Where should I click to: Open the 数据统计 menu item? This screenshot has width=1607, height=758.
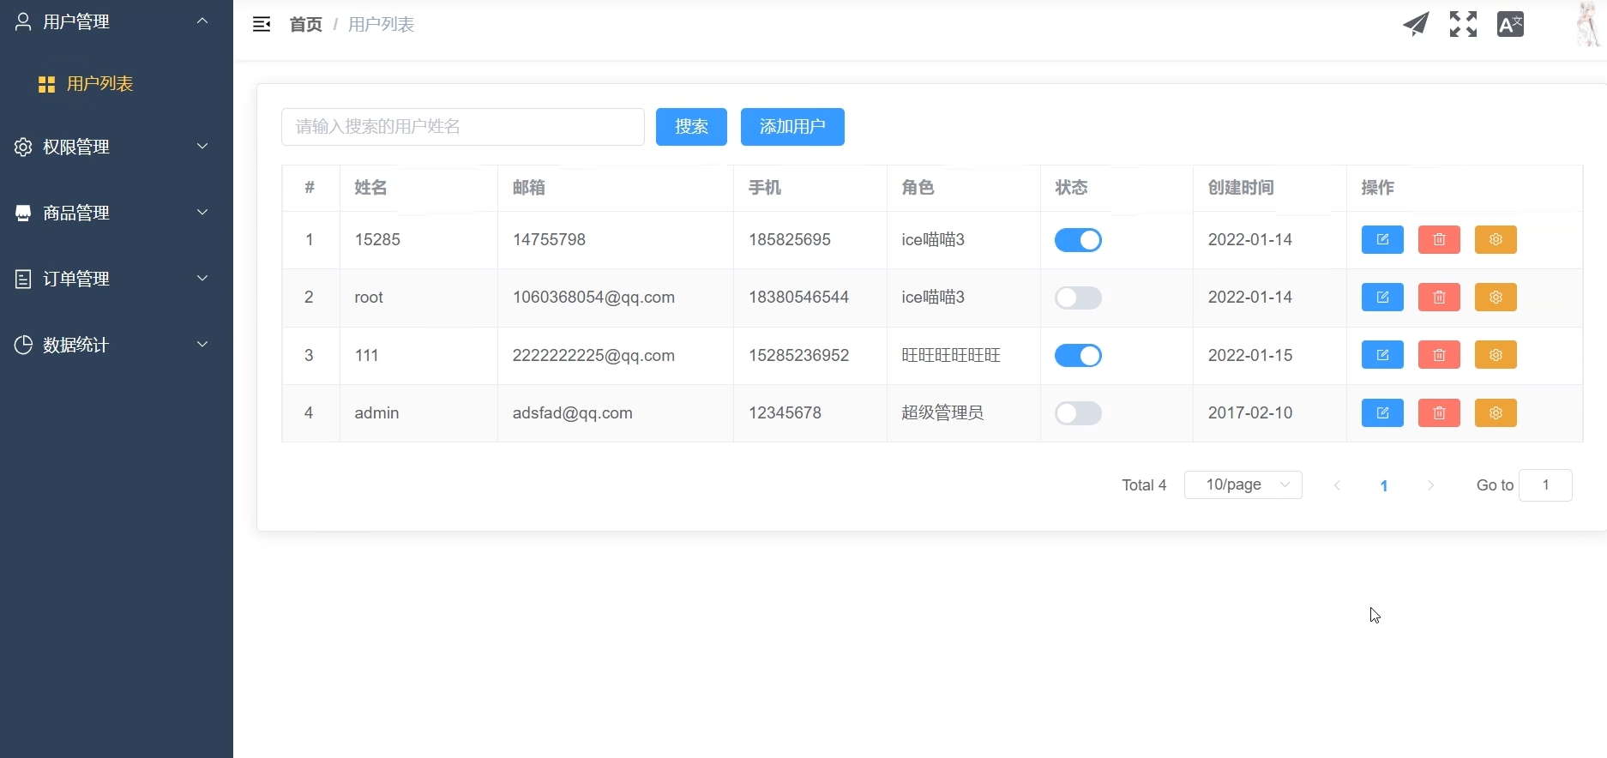click(x=111, y=345)
